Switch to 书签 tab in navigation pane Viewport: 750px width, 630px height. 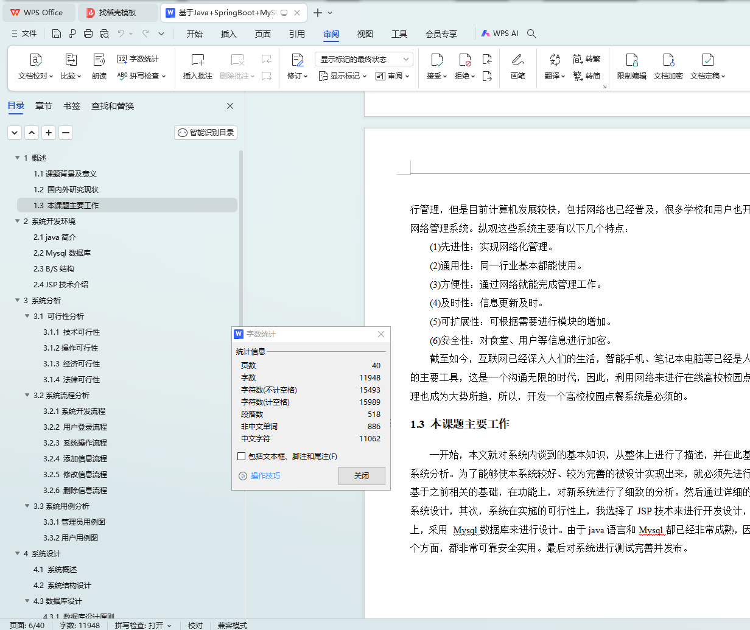(x=72, y=106)
